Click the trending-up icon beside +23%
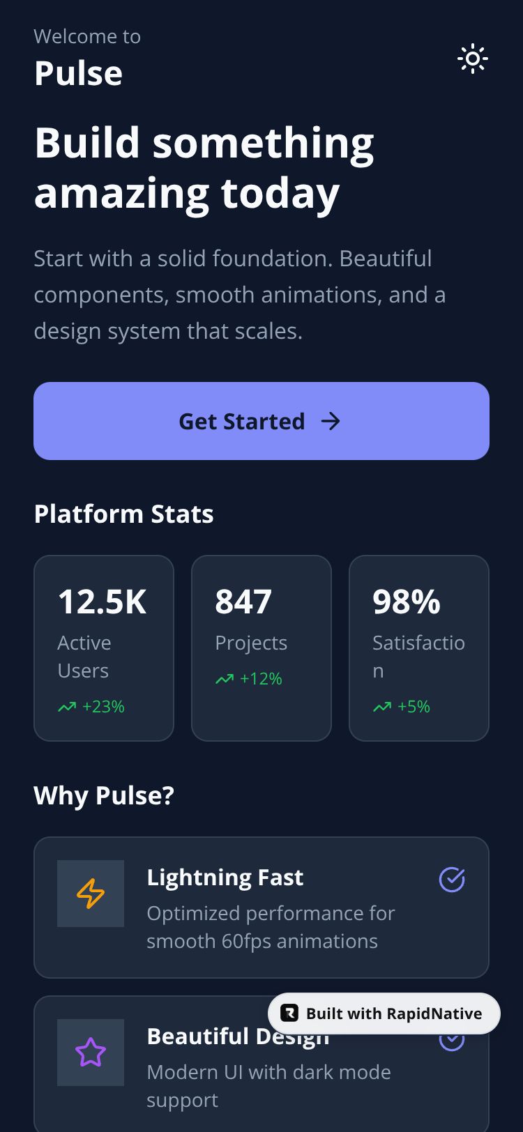Viewport: 523px width, 1132px height. point(67,707)
